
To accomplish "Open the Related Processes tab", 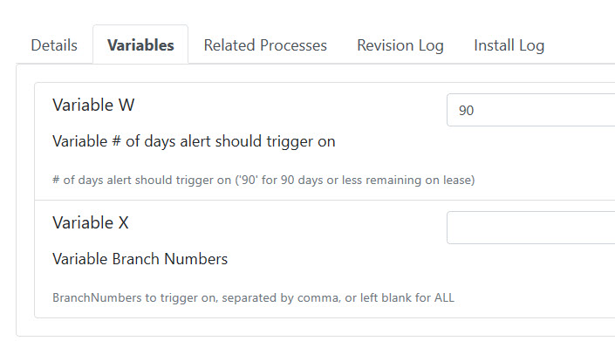I will (x=265, y=45).
